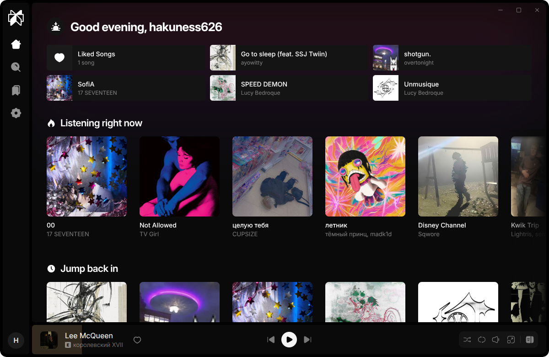Click the Go to sleep card thumbnail

[223, 58]
